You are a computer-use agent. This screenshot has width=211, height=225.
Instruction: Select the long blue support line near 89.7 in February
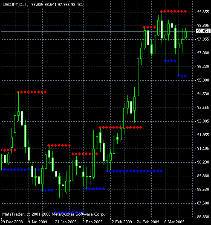(x=134, y=171)
